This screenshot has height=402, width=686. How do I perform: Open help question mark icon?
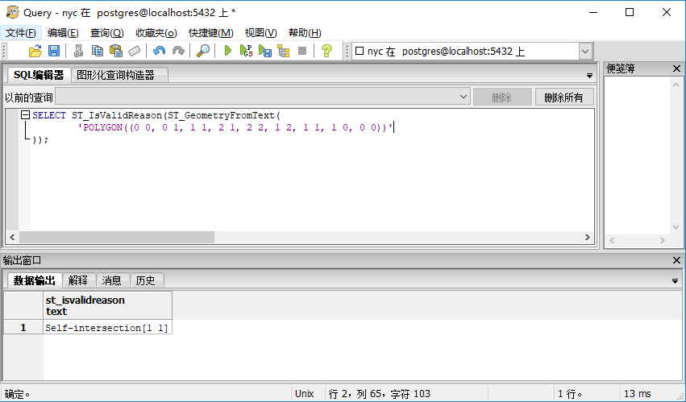(326, 52)
